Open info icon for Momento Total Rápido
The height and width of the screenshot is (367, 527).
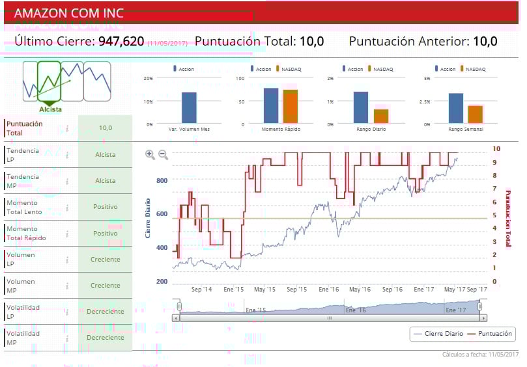pos(67,234)
